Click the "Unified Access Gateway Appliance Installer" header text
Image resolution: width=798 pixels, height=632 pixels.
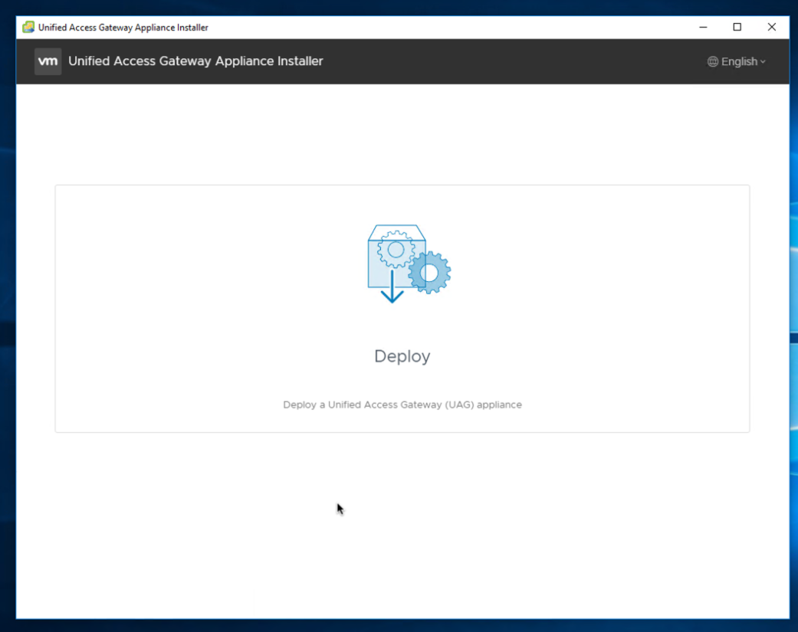pyautogui.click(x=195, y=61)
